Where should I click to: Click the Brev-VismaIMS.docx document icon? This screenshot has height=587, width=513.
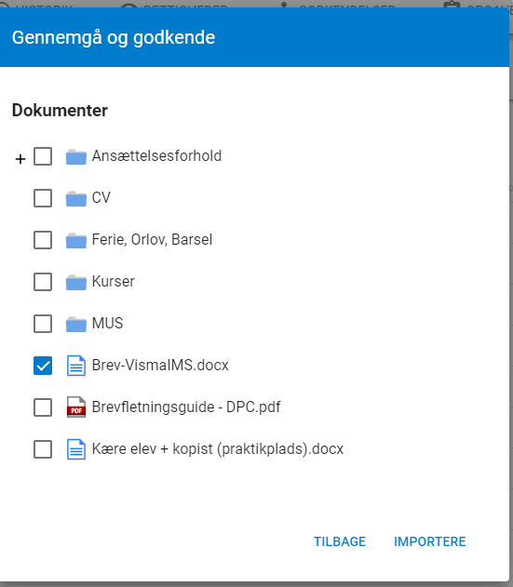(76, 366)
